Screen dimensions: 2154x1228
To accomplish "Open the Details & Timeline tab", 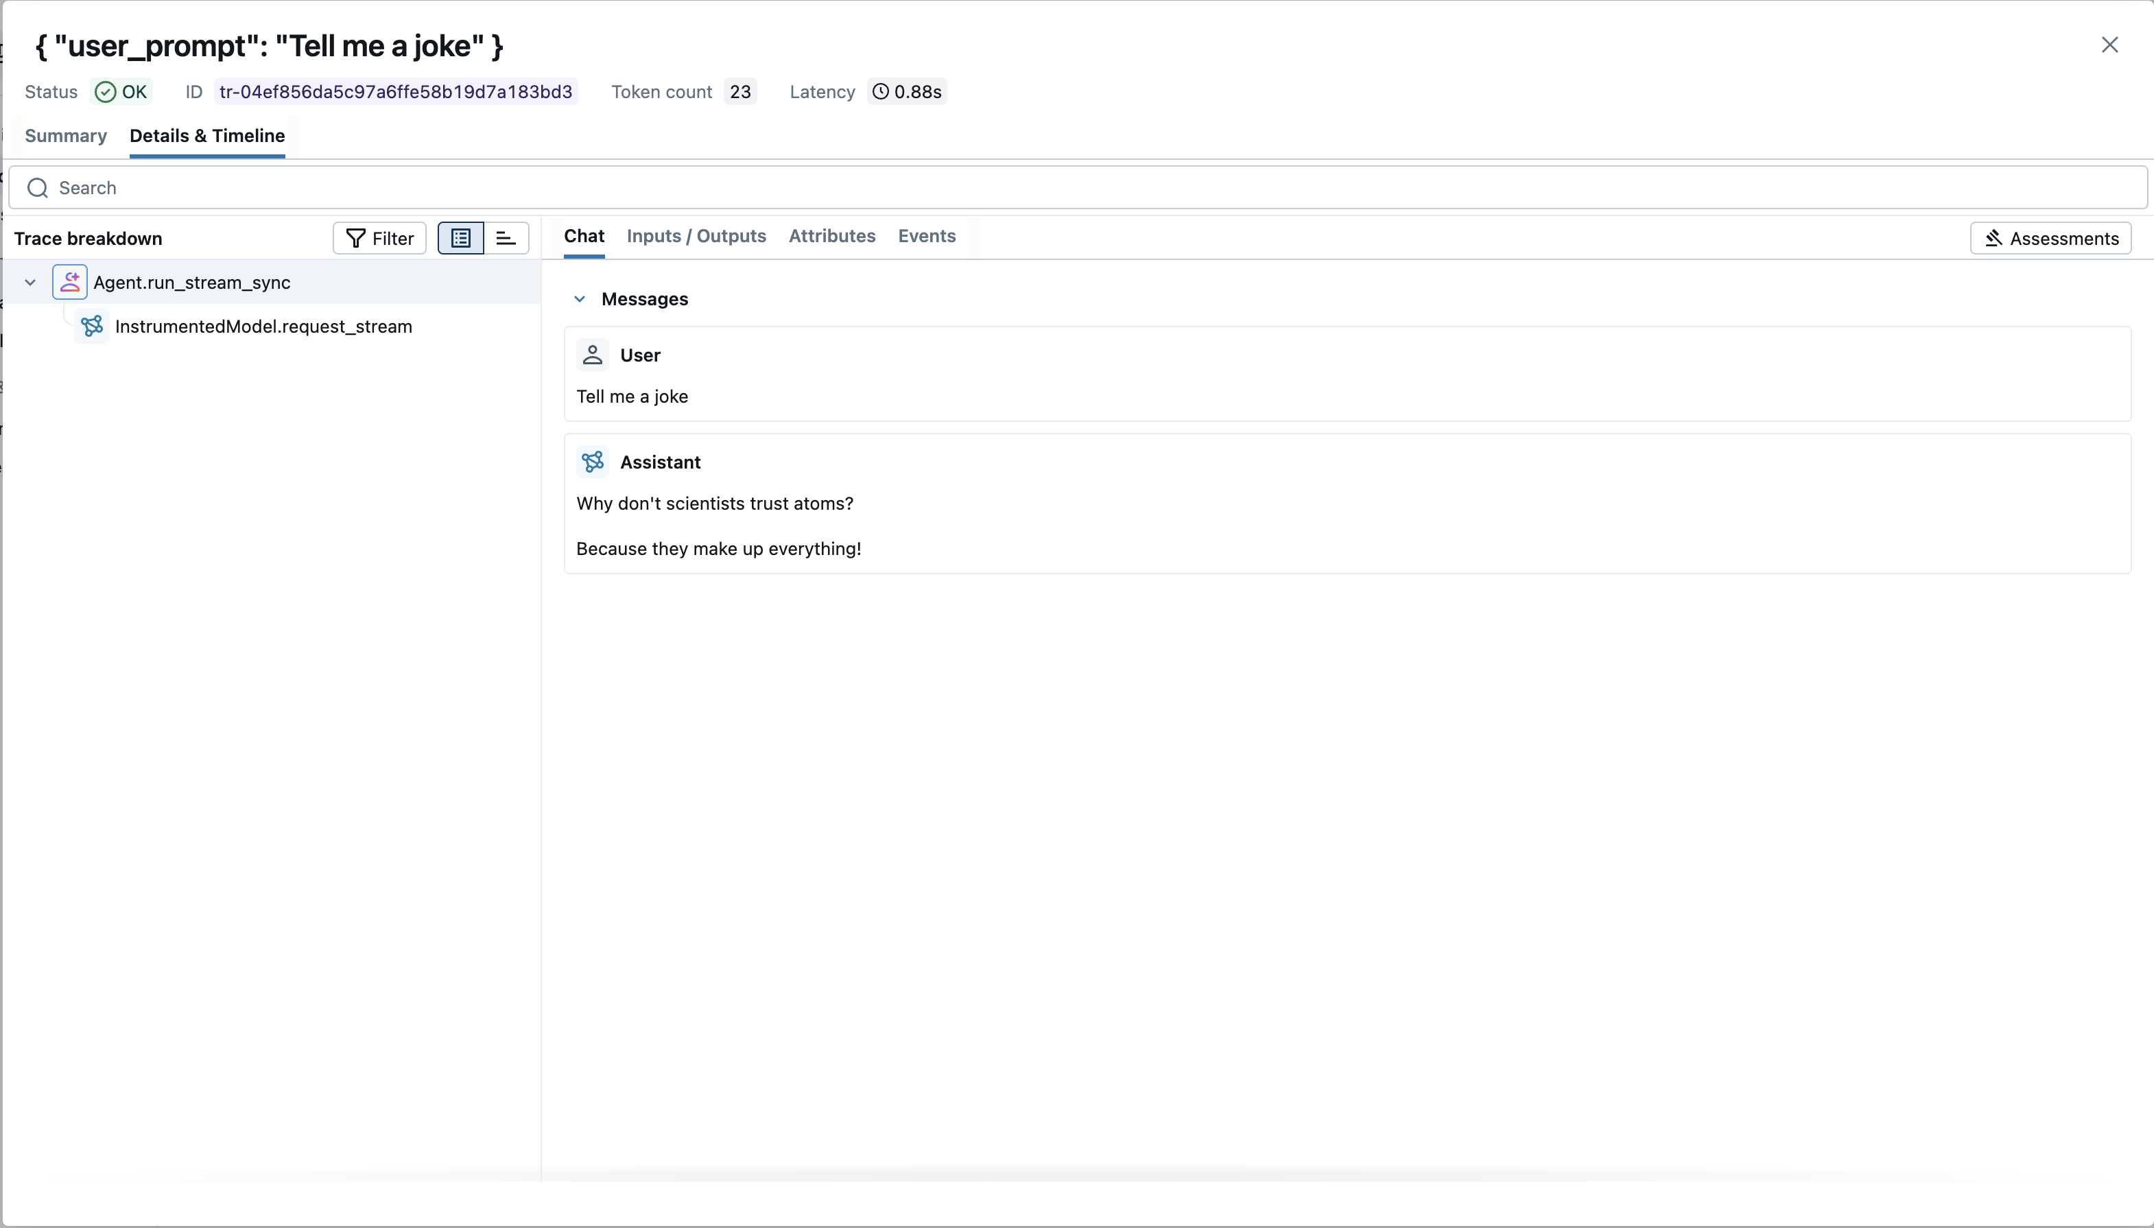I will [207, 136].
